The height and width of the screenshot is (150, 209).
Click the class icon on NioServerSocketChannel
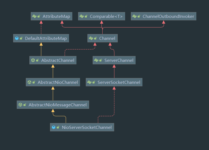[54, 127]
